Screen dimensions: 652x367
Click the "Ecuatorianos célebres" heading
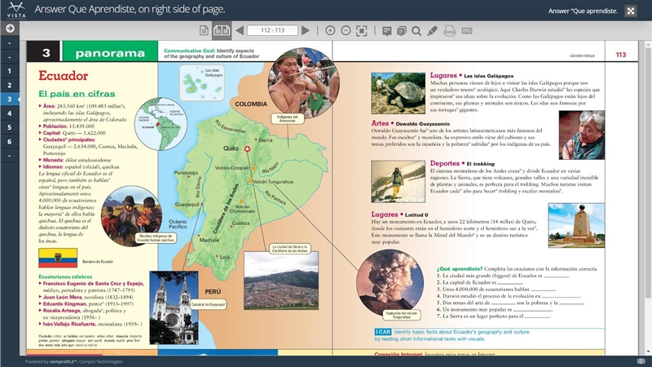[65, 276]
